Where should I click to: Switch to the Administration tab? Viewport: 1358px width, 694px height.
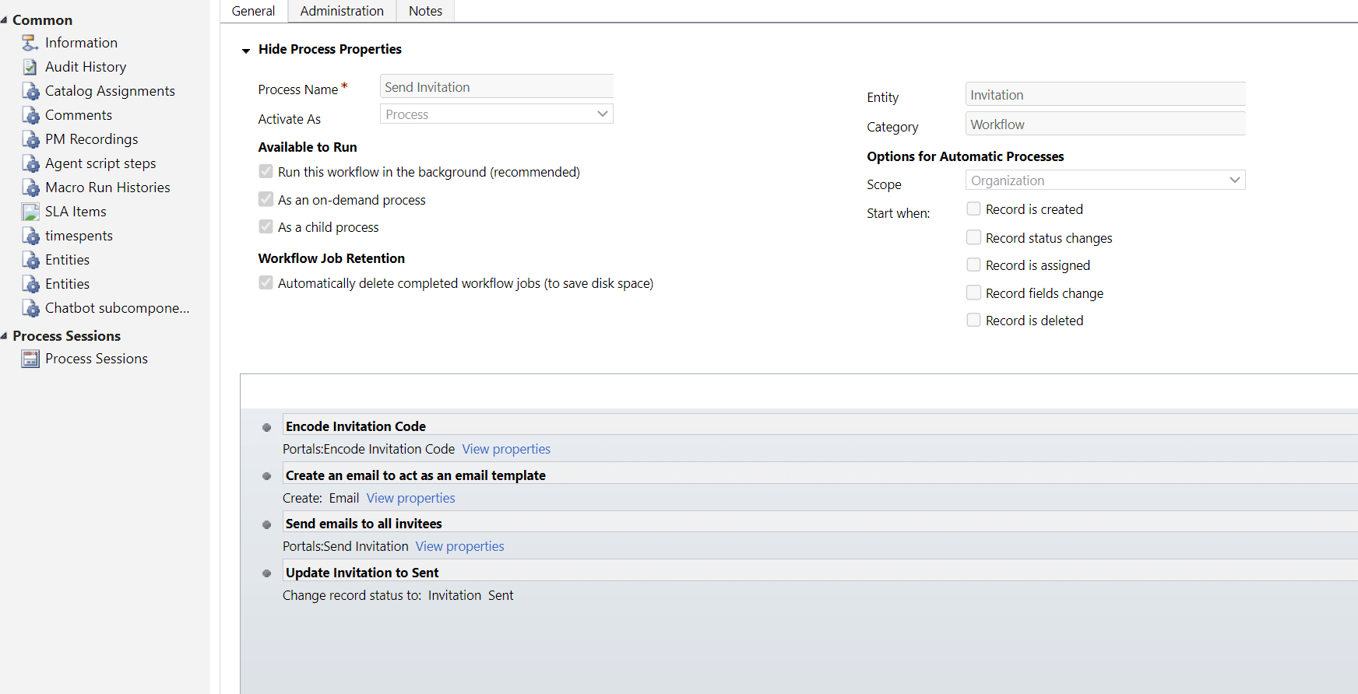click(x=342, y=11)
